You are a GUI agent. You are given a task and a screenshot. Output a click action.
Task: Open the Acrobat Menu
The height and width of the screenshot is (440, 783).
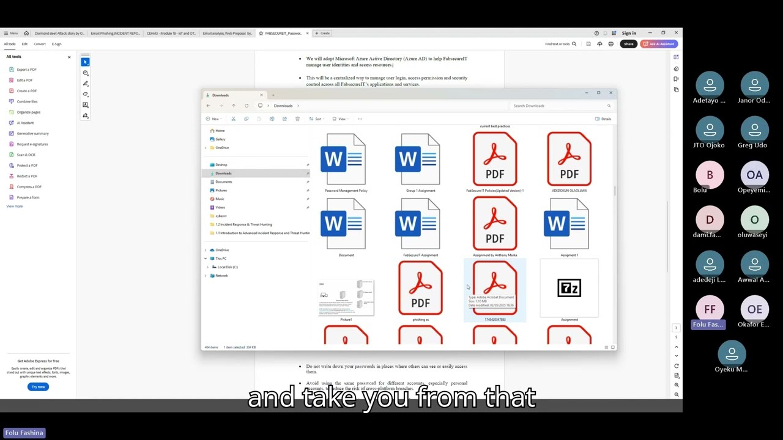point(10,33)
